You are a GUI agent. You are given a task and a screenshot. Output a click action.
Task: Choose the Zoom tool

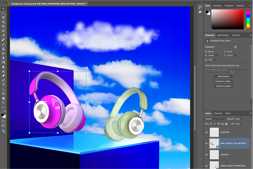tap(3, 102)
